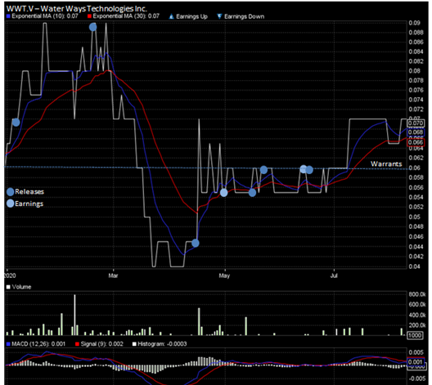Screen dimensions: 432x385
Task: Click the release marker at the April low near 0.045
Action: click(x=196, y=244)
